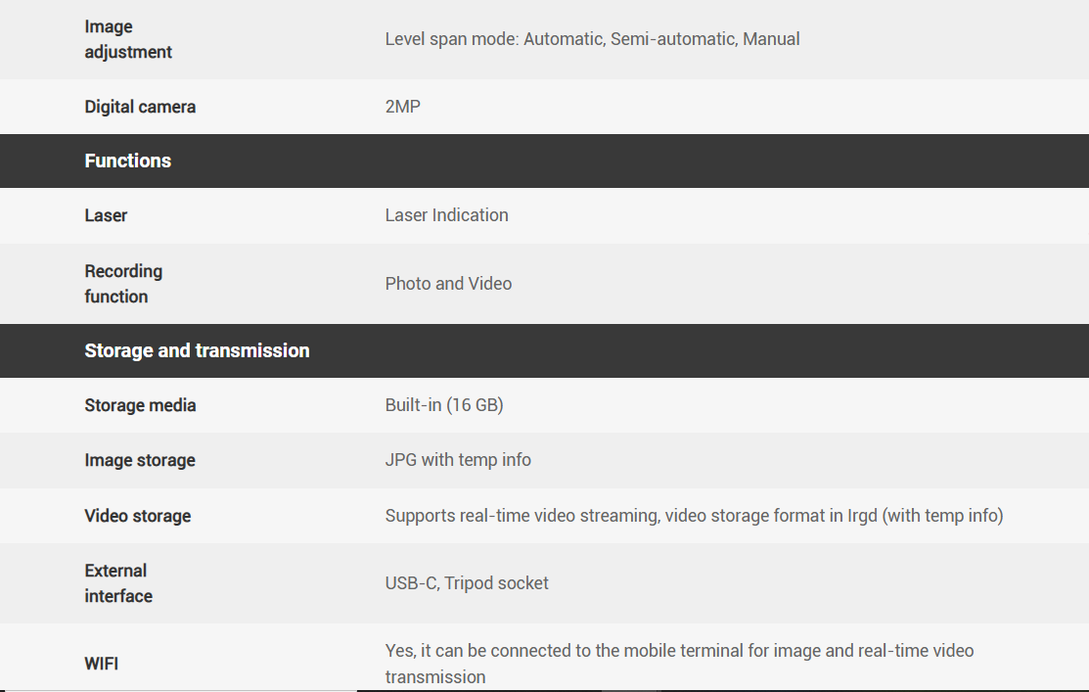Screen dimensions: 1089x692
Task: Click the "Video storage" row label
Action: pos(138,516)
